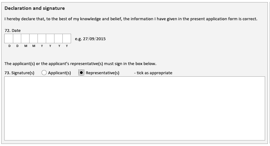The height and width of the screenshot is (146, 270).
Task: Click the second month digit box
Action: click(34, 39)
